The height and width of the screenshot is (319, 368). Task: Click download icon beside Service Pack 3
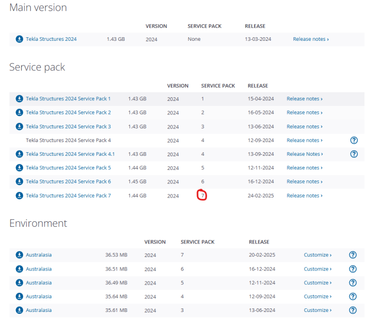coord(19,126)
